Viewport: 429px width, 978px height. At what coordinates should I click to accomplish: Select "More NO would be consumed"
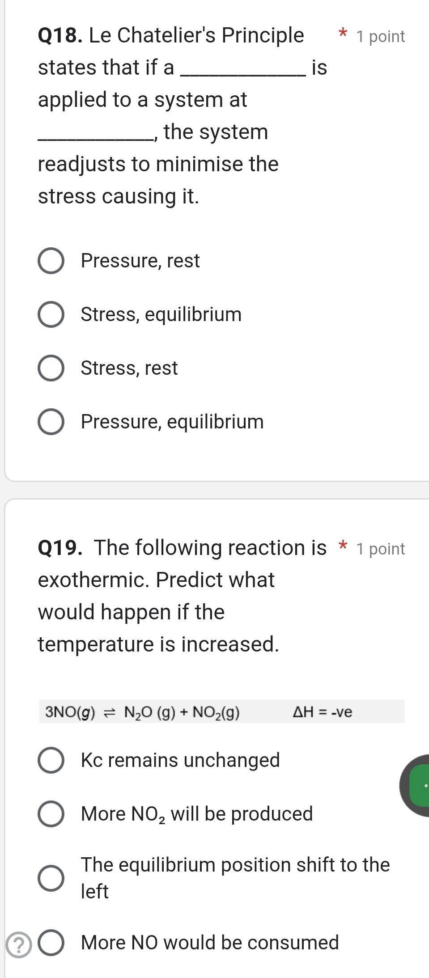[51, 942]
